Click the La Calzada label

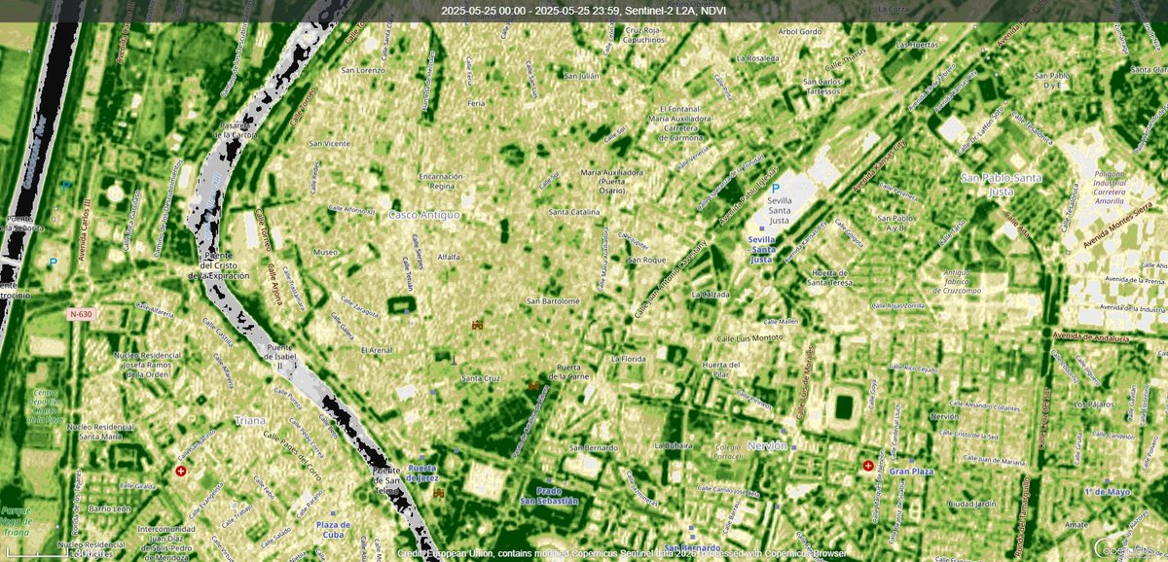[711, 294]
